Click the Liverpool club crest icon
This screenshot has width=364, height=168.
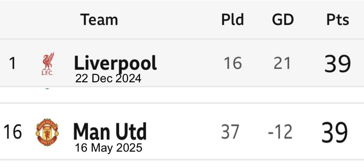[48, 64]
